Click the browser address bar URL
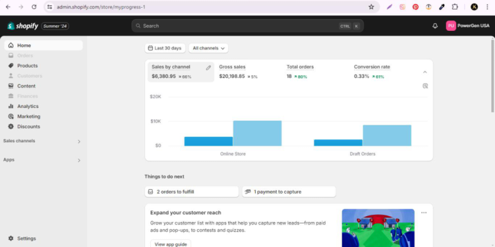The width and height of the screenshot is (495, 247). click(x=101, y=7)
